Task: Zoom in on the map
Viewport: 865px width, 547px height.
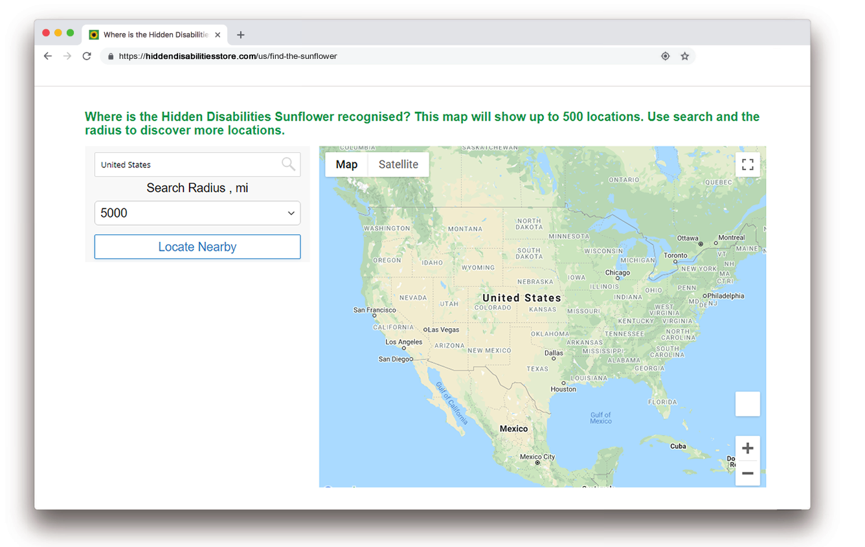Action: [748, 448]
